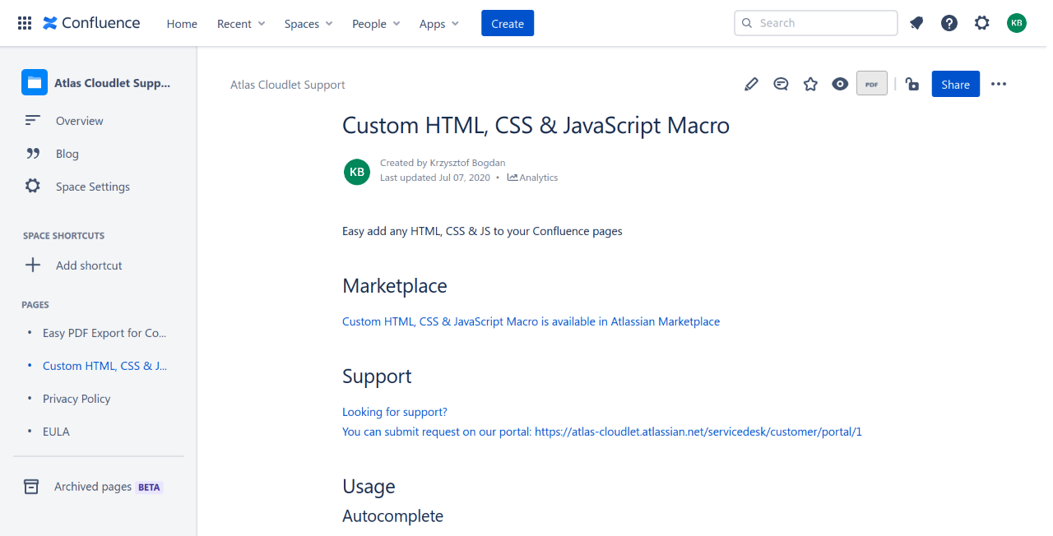Go to Home in the top navigation
Screen dimensions: 1053x536
[x=182, y=24]
